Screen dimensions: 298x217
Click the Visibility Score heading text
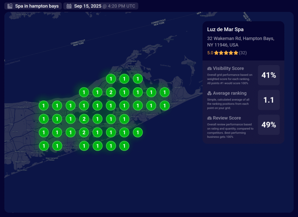[x=228, y=69]
